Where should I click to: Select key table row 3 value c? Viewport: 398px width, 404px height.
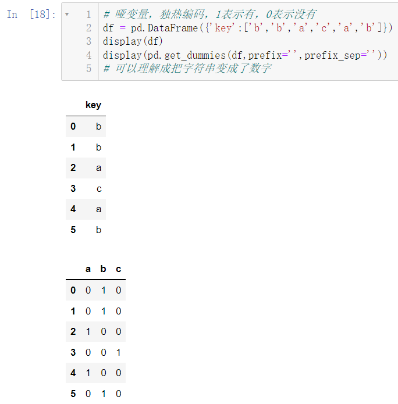(99, 189)
